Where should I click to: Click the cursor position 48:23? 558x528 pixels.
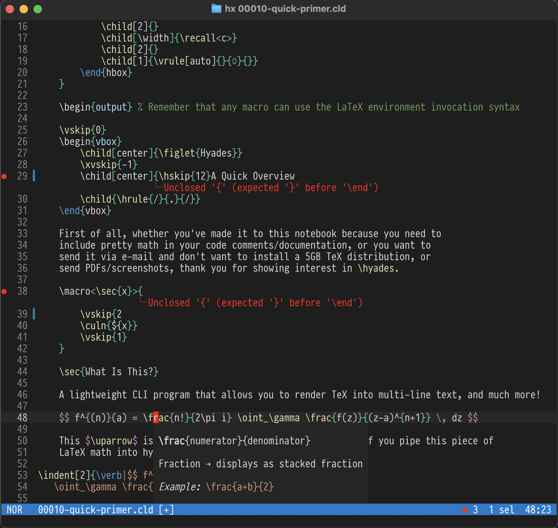[x=538, y=510]
